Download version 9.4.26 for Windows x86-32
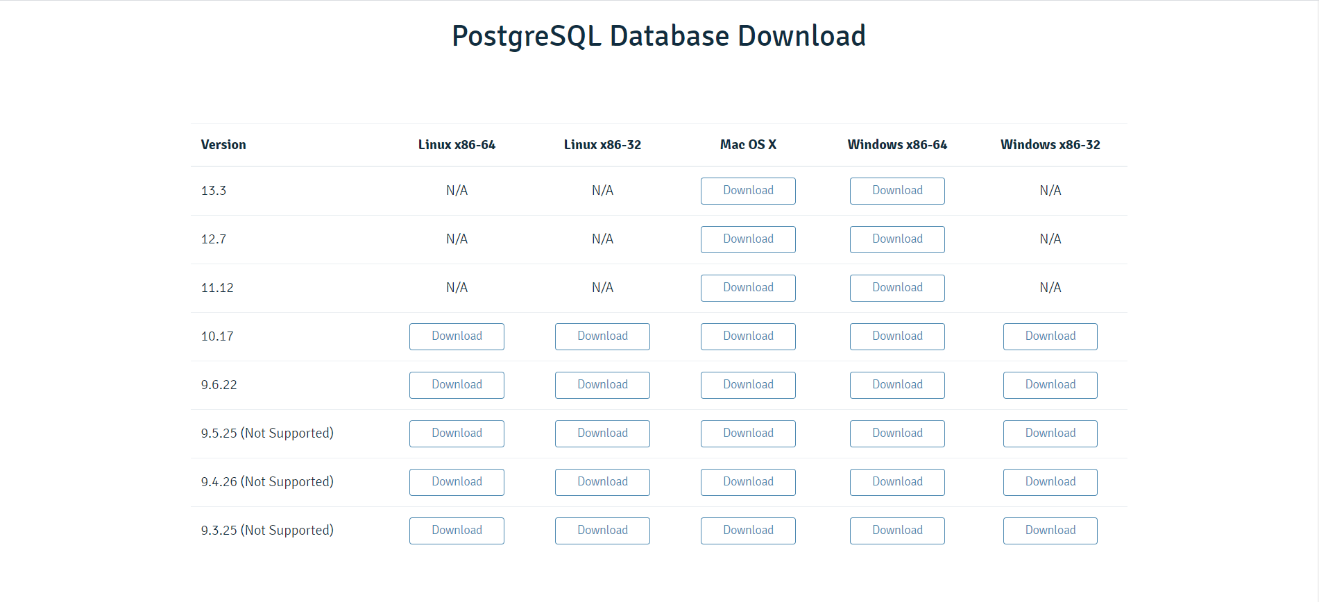The width and height of the screenshot is (1319, 602). [x=1050, y=482]
